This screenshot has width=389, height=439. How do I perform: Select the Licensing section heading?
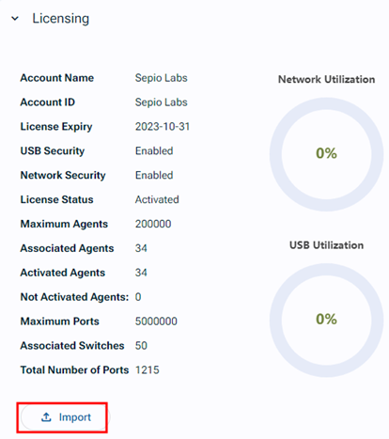click(x=61, y=19)
